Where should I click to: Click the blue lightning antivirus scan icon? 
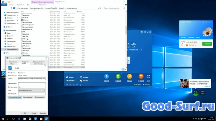click(x=107, y=76)
